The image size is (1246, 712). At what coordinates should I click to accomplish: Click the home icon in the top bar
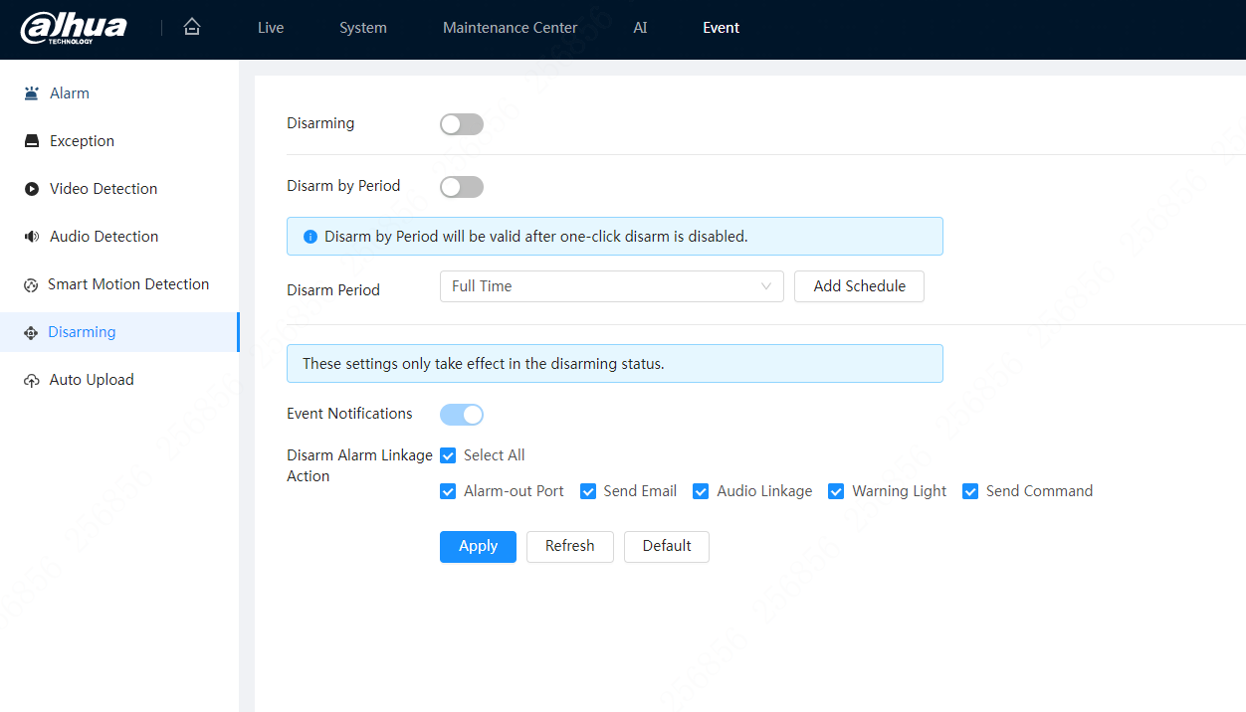coord(191,27)
